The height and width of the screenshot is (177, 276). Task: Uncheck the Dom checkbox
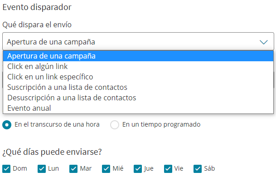[6, 169]
